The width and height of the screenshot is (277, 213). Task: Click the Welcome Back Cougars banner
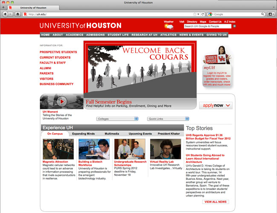(x=140, y=69)
